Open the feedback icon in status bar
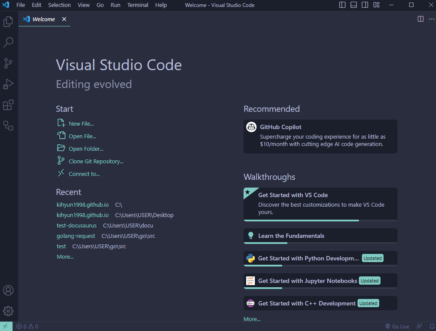The height and width of the screenshot is (331, 436). coord(419,326)
